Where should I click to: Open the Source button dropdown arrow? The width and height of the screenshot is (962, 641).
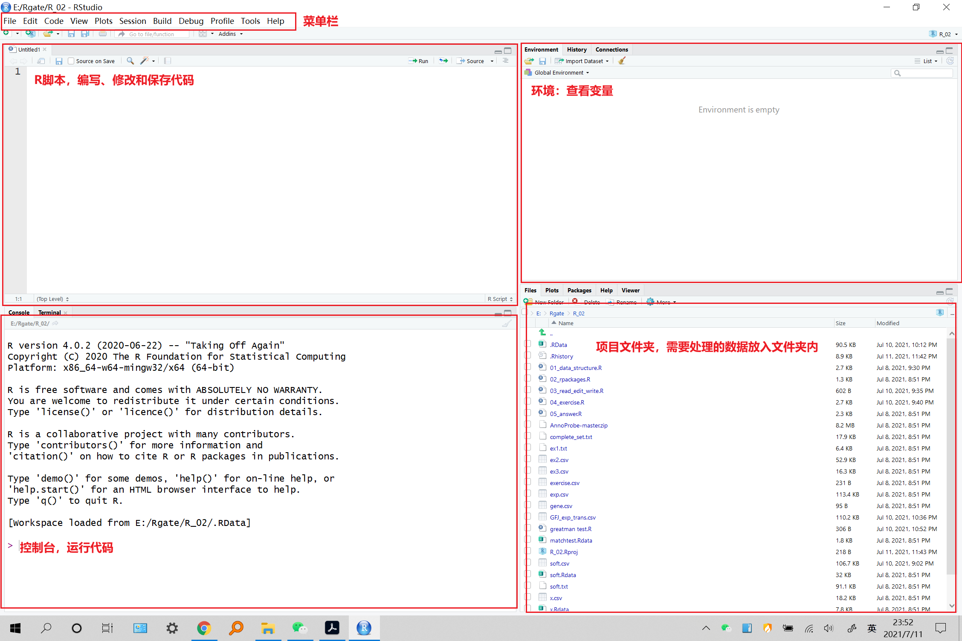click(x=492, y=61)
